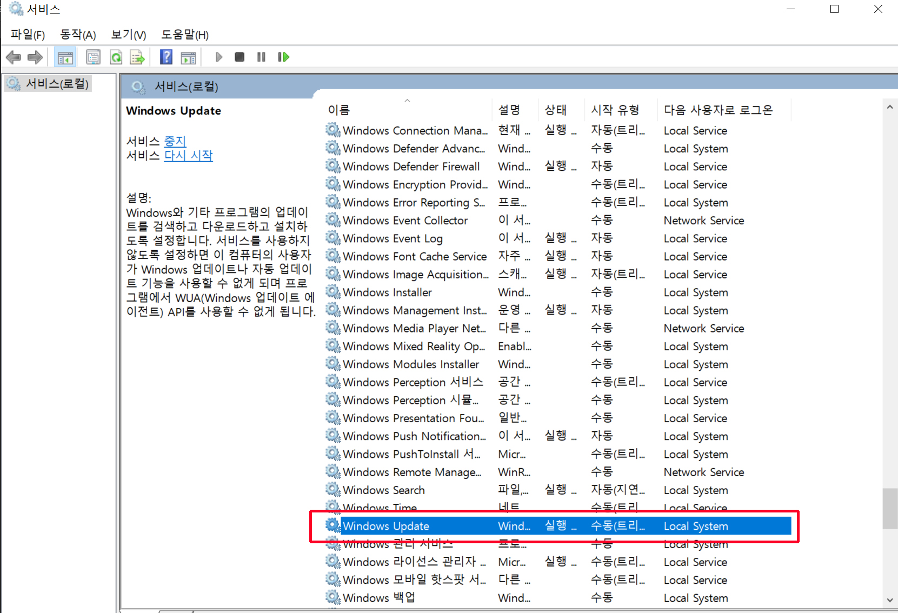Click the 다시 시작 link

pyautogui.click(x=189, y=156)
